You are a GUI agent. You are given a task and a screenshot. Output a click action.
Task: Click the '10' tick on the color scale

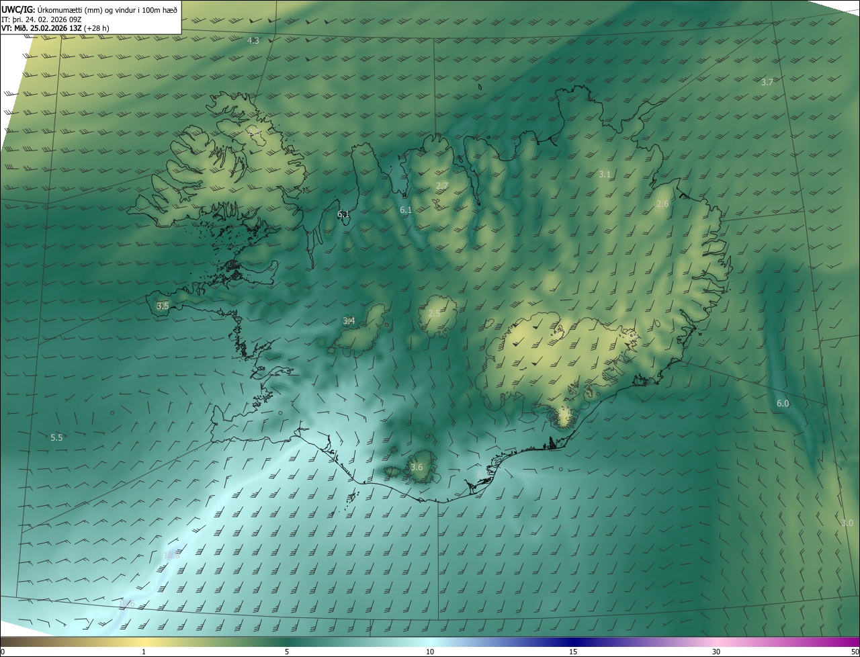coord(430,652)
